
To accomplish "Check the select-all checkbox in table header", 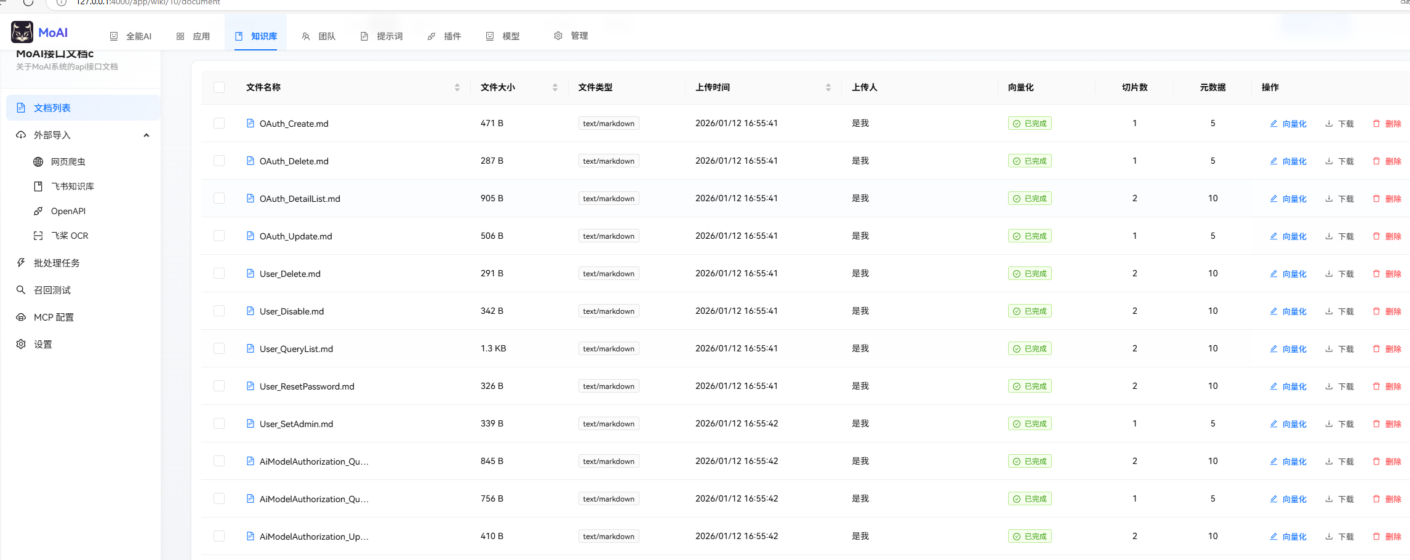I will pyautogui.click(x=219, y=87).
